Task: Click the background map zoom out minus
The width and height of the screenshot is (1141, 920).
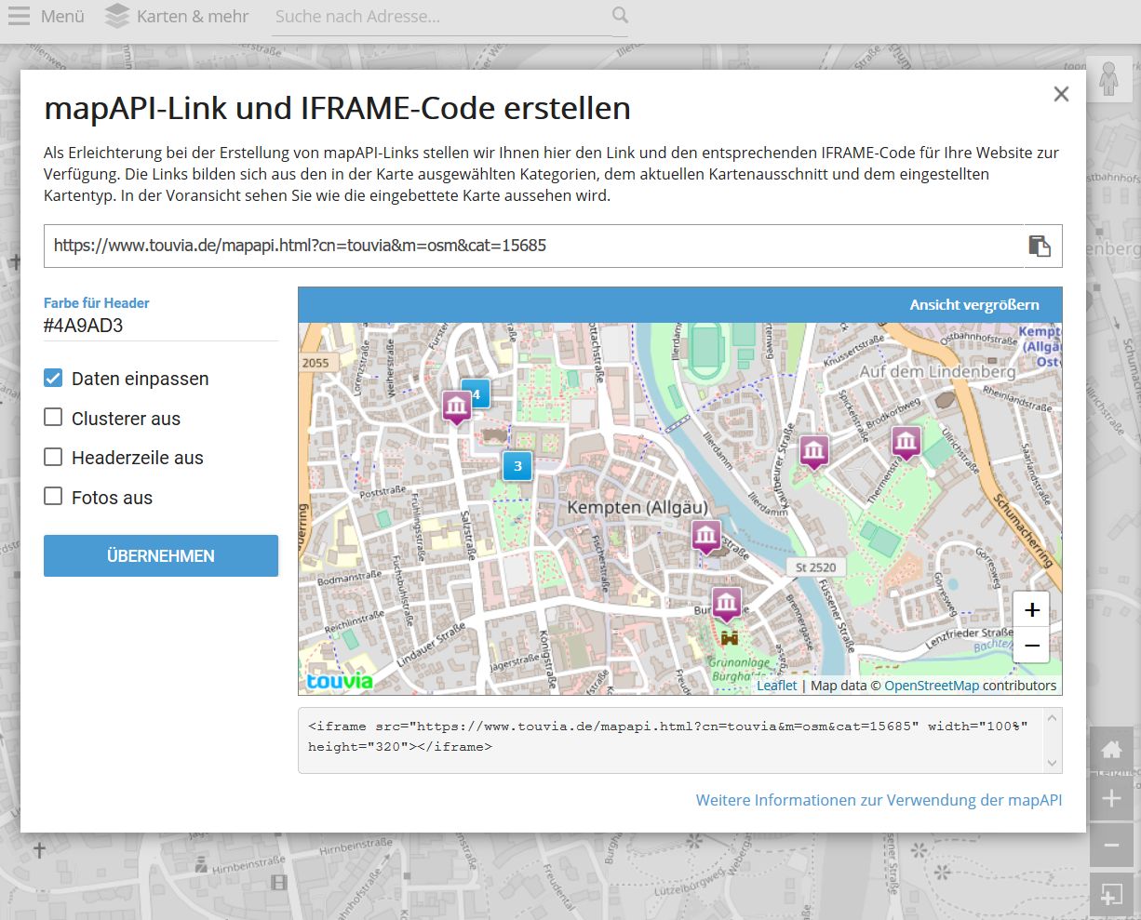Action: coord(1111,847)
